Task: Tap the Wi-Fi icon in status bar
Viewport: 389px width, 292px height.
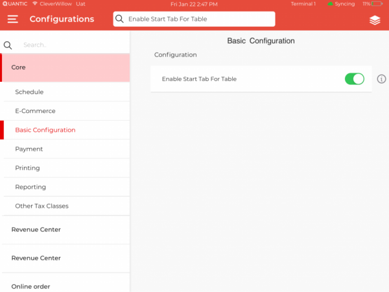Action: 35,4
